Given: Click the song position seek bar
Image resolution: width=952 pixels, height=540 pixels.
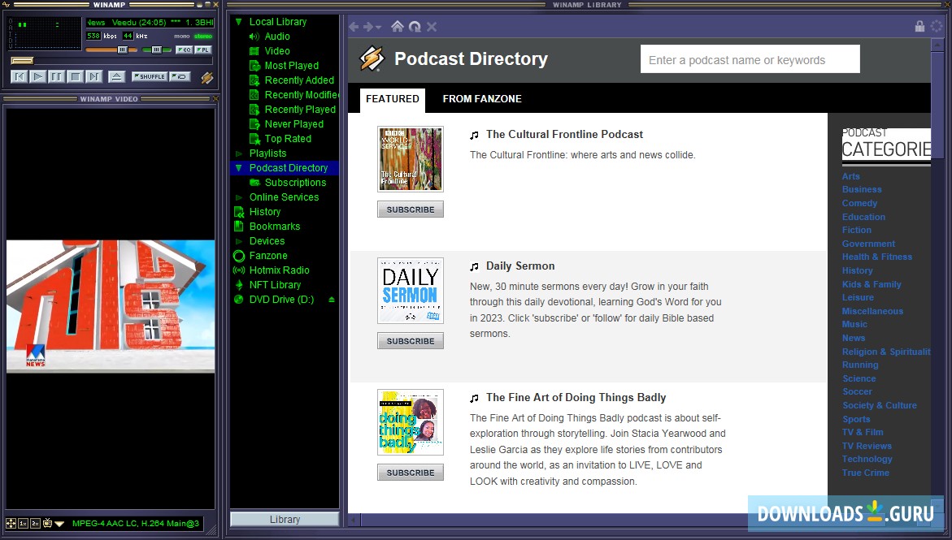Looking at the screenshot, I should [x=111, y=61].
